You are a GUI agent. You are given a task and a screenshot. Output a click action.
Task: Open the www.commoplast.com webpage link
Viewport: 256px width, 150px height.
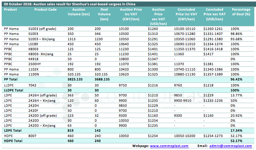(x=169, y=146)
